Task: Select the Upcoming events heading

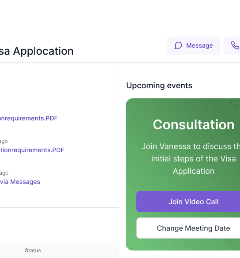Action: (159, 86)
